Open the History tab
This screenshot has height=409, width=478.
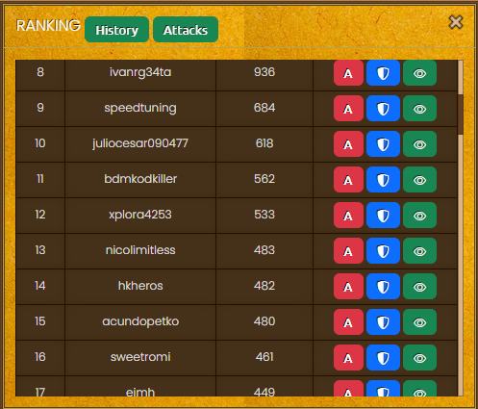116,30
